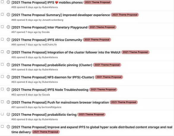Click open-issue icon for IPFS Node Troubleshooting
The height and width of the screenshot is (136, 174).
8,89
